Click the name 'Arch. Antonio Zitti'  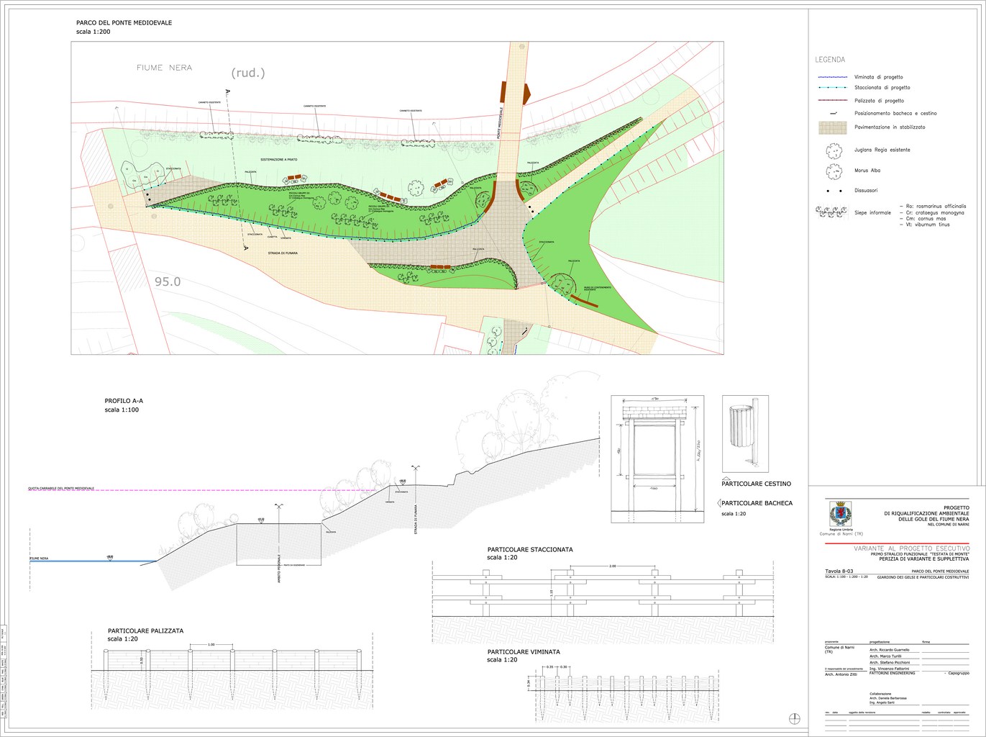click(x=840, y=674)
